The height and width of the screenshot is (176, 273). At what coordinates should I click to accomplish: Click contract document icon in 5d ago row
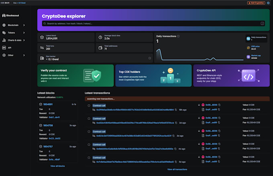point(203,162)
